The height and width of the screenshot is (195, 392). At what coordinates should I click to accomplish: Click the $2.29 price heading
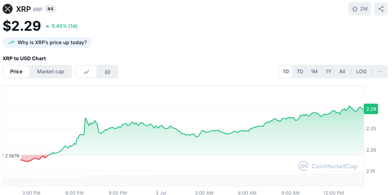[21, 26]
